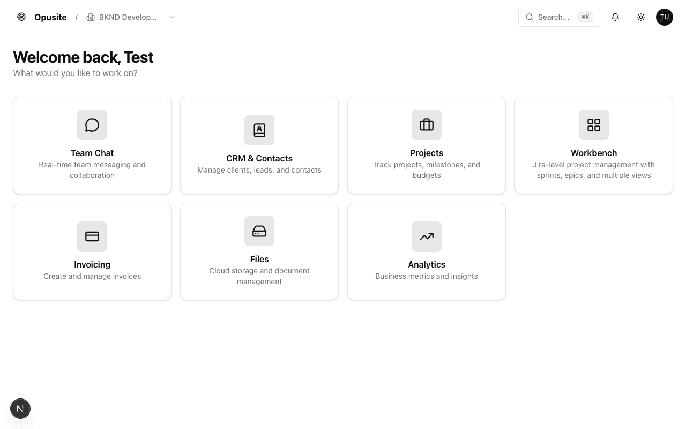
Task: Select the CRM & Contacts card icon
Action: coord(259,130)
